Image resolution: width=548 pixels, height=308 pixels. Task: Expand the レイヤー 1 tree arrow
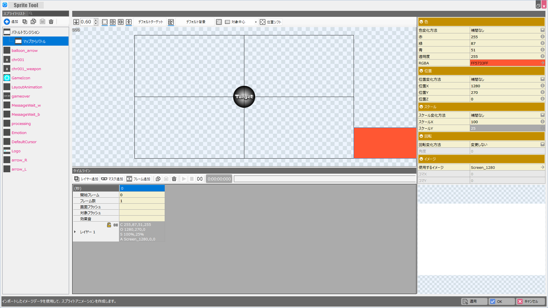click(x=75, y=232)
